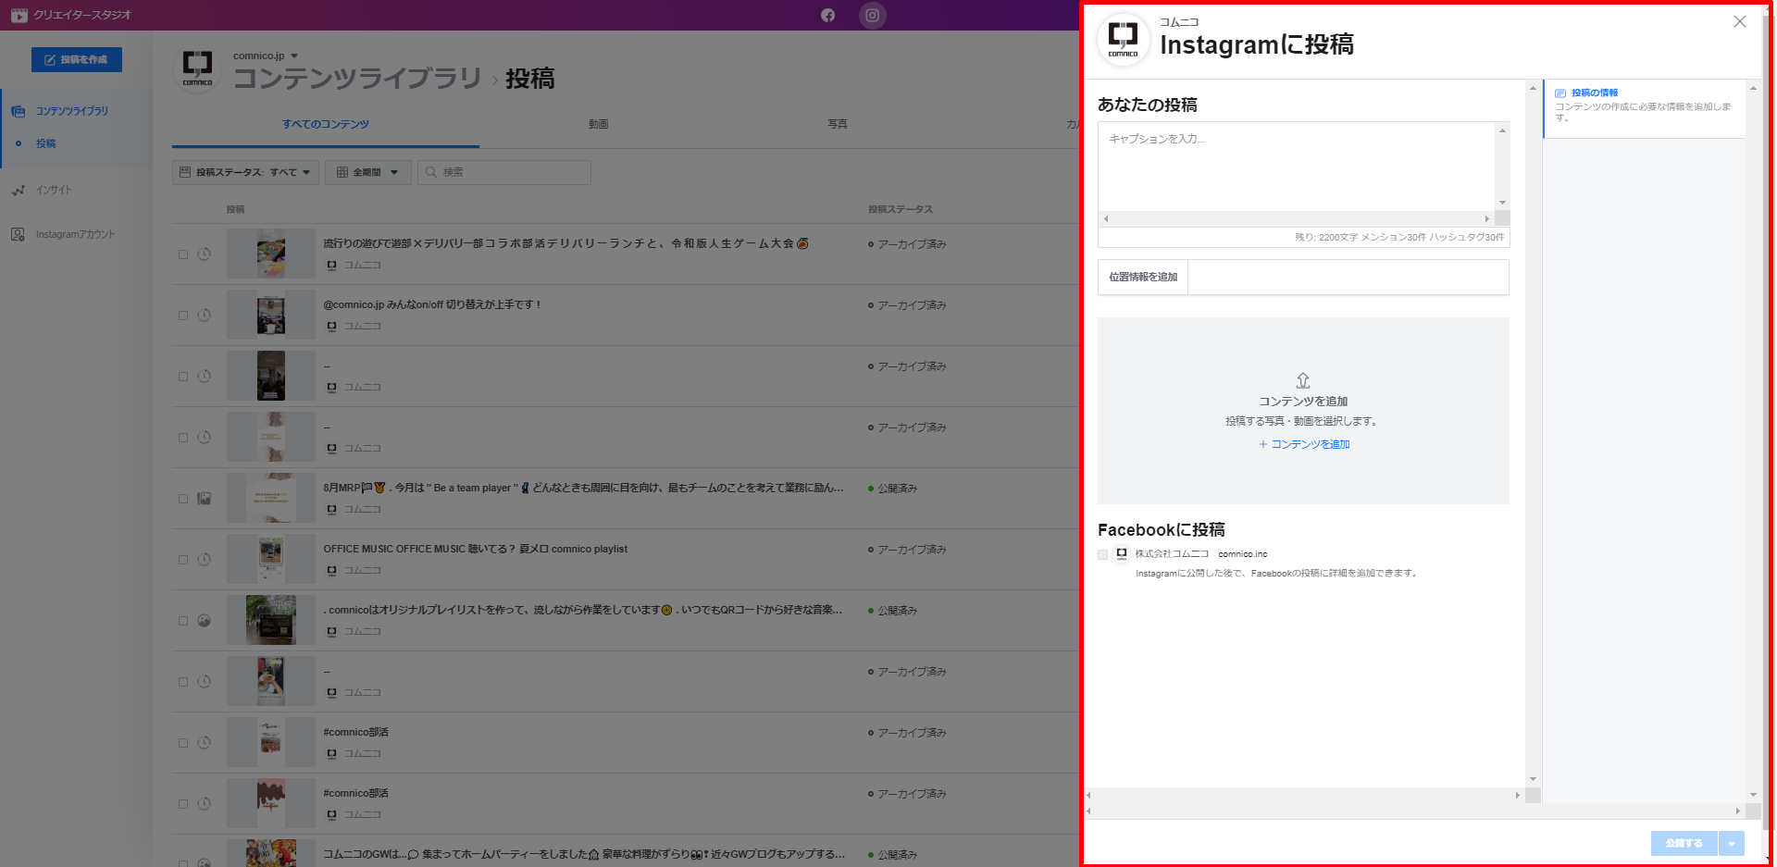Click the インサイト sidebar icon
This screenshot has width=1777, height=867.
click(19, 190)
